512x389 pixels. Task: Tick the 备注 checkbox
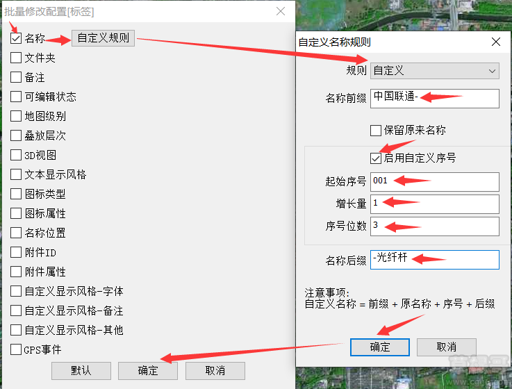(16, 77)
